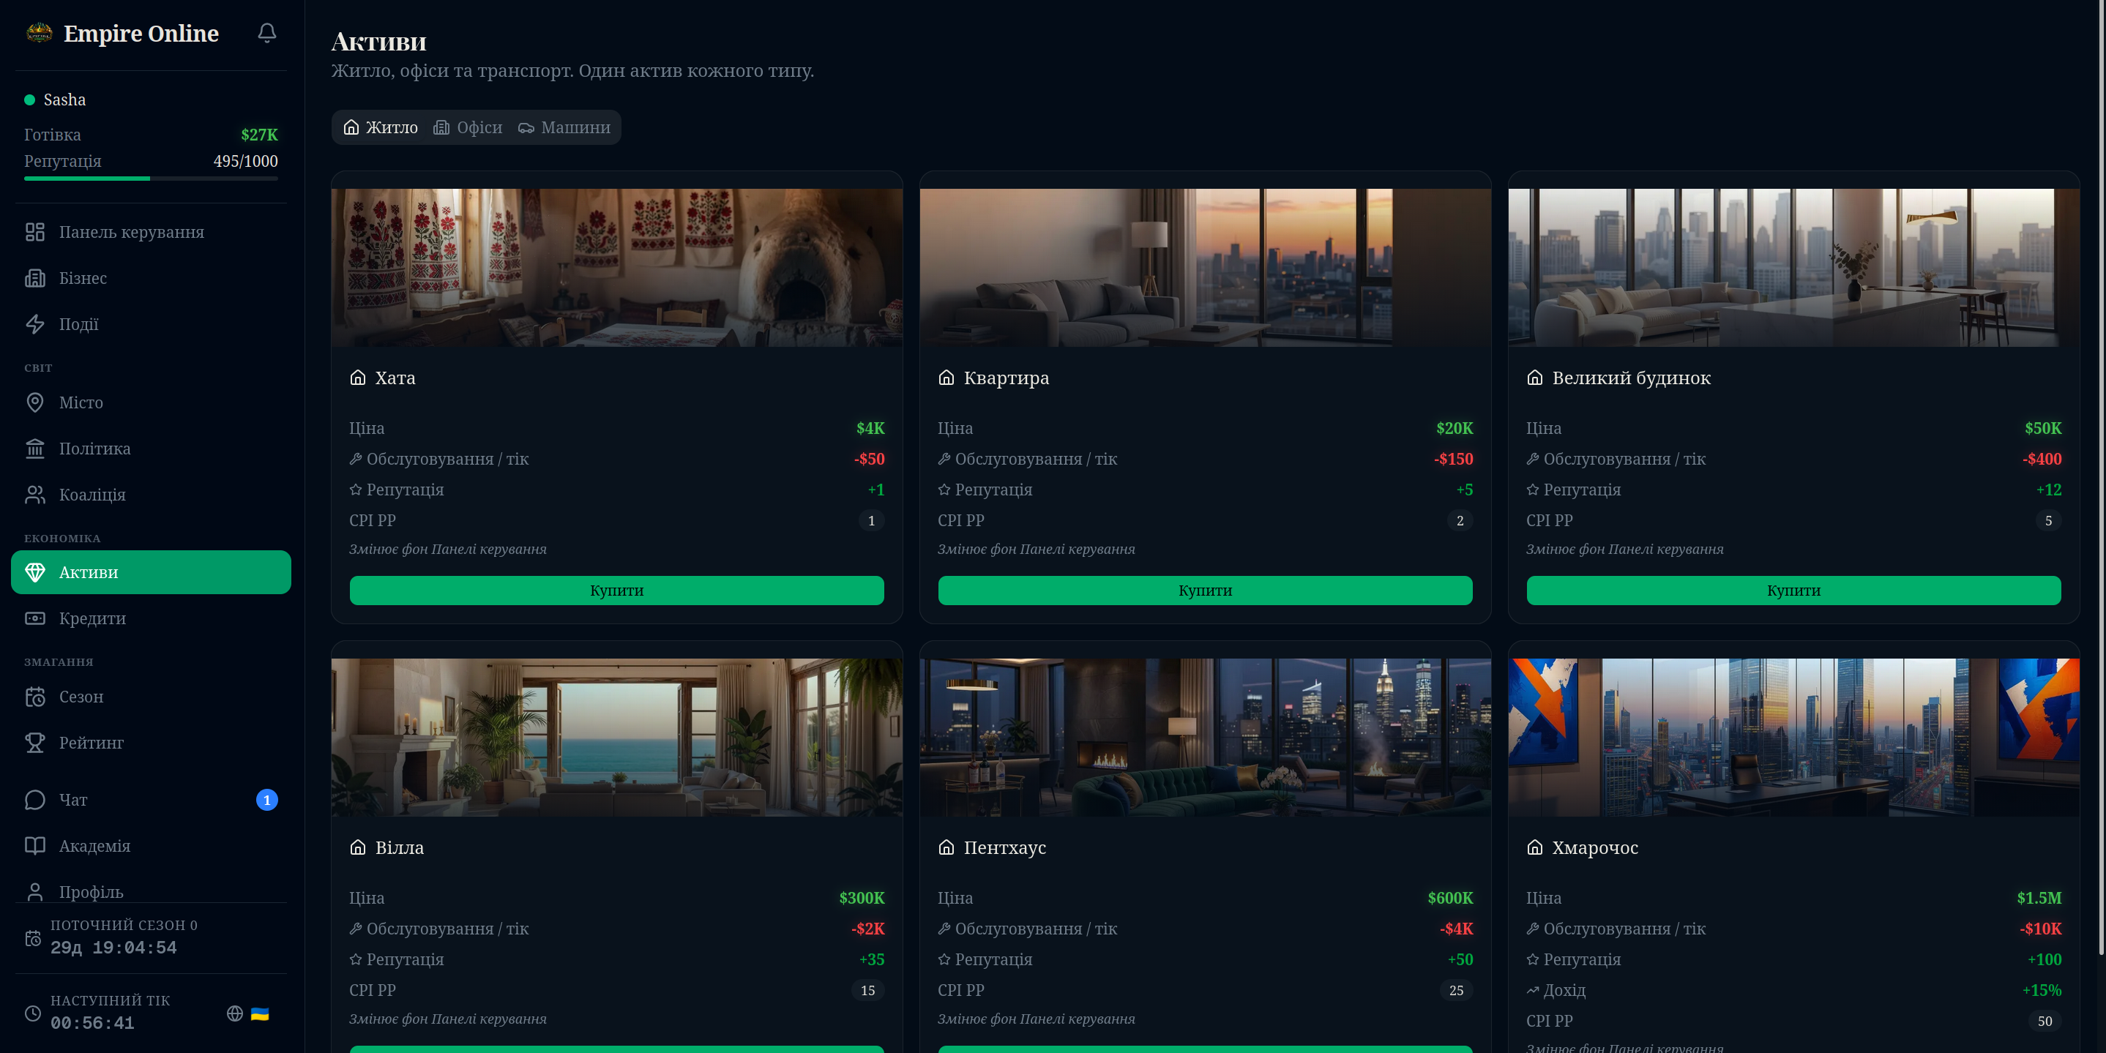Go to Події via the lightning icon
Image resolution: width=2106 pixels, height=1053 pixels.
coord(35,323)
